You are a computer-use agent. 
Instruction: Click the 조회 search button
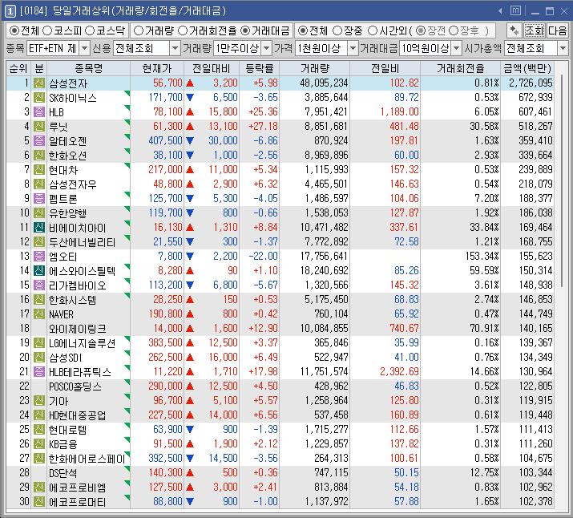[535, 30]
